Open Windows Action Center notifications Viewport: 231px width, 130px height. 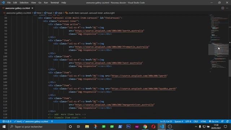[226, 127]
